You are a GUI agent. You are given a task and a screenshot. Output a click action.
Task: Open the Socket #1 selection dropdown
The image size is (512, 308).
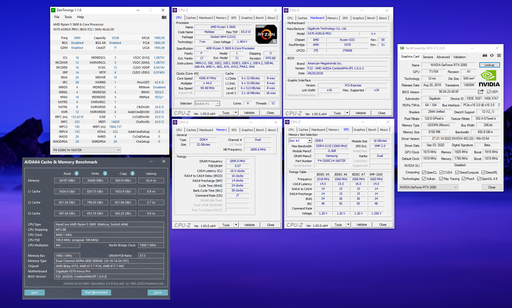click(x=207, y=104)
